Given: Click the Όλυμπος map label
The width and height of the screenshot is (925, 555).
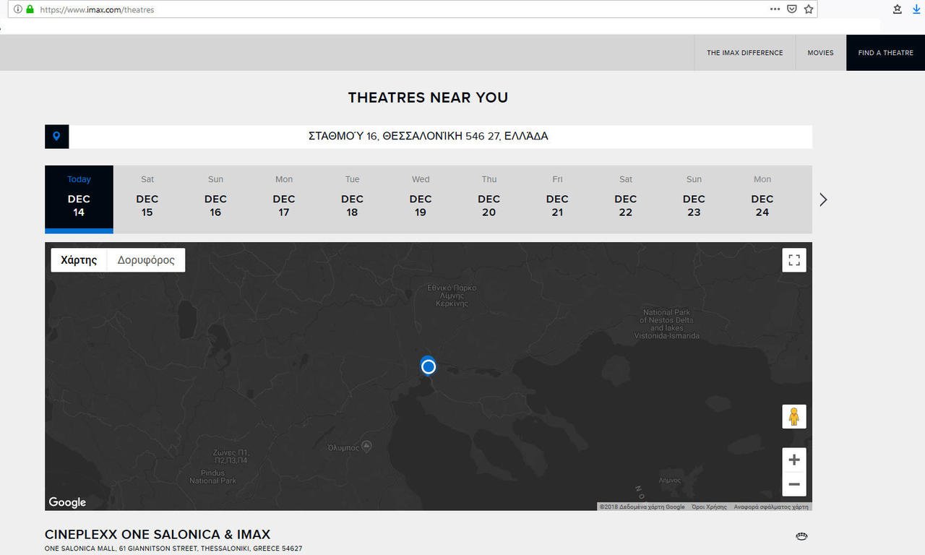Looking at the screenshot, I should click(343, 447).
